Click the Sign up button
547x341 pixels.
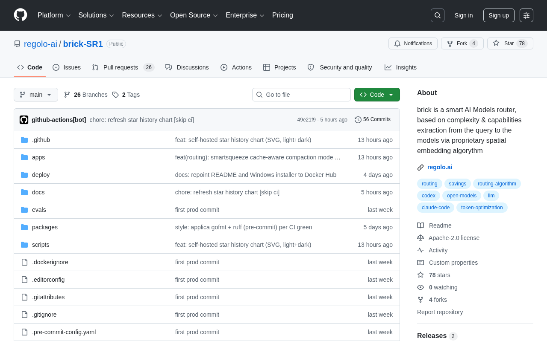click(x=499, y=15)
